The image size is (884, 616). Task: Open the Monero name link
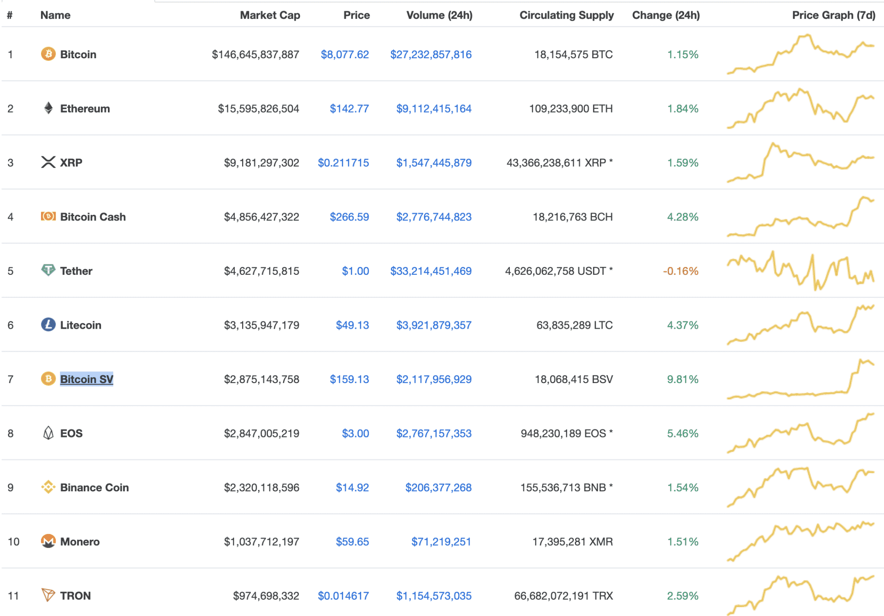[80, 541]
